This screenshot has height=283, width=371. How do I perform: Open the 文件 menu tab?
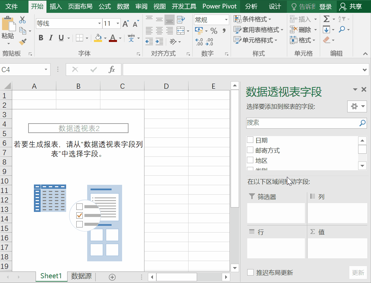12,6
